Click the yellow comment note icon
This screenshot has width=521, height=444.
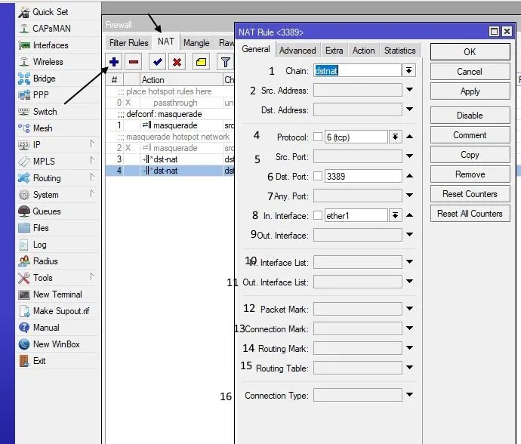pos(201,62)
